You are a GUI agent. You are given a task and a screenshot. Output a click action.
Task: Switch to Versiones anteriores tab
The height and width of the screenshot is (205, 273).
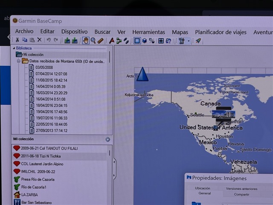(241, 189)
